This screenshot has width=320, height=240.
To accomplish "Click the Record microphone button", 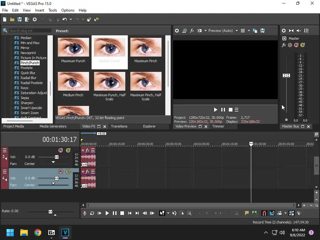I will [x=84, y=213].
